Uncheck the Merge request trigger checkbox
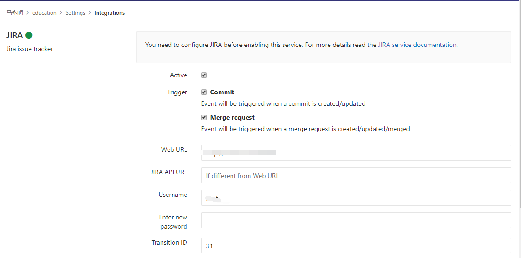 click(204, 117)
